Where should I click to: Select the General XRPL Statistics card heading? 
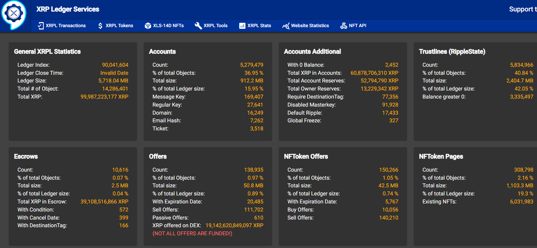click(47, 52)
